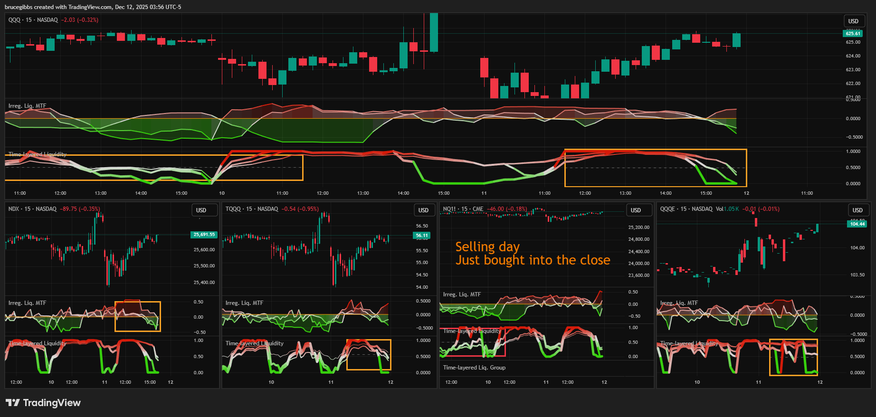This screenshot has width=876, height=417.
Task: Click the NDX · 15 · NASDAQ symbol title
Action: (32, 209)
